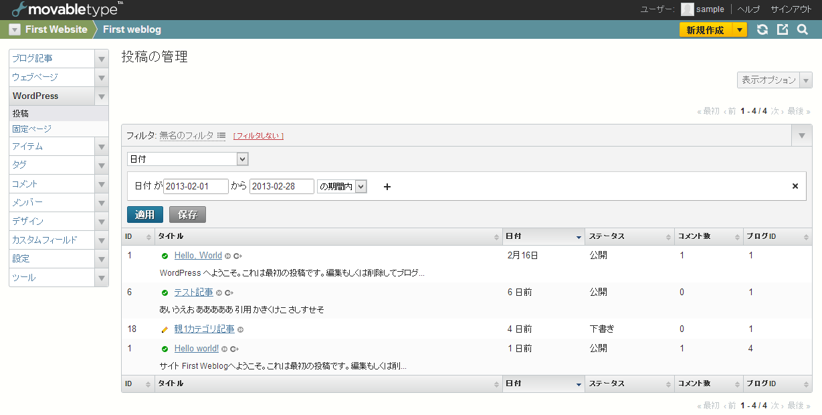Open the view site external link icon

783,29
